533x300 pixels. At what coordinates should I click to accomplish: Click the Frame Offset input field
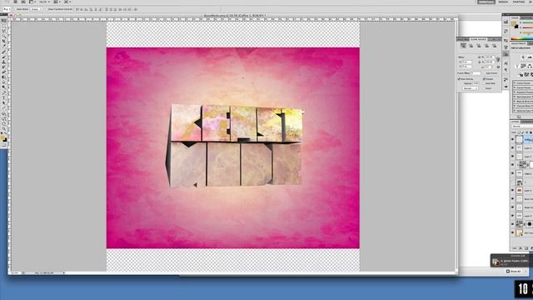[477, 73]
